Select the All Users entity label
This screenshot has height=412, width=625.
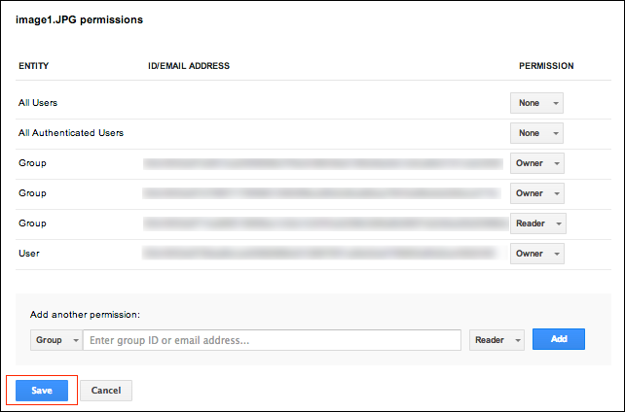click(39, 103)
